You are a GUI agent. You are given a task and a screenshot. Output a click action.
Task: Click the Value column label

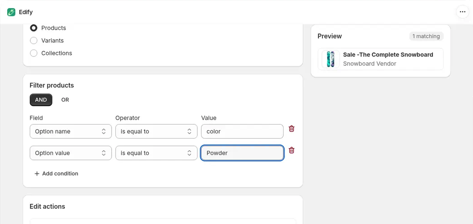coord(209,118)
